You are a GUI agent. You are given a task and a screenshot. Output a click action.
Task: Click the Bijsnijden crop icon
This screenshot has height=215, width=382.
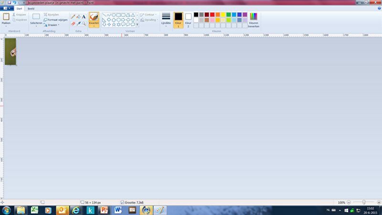point(45,15)
